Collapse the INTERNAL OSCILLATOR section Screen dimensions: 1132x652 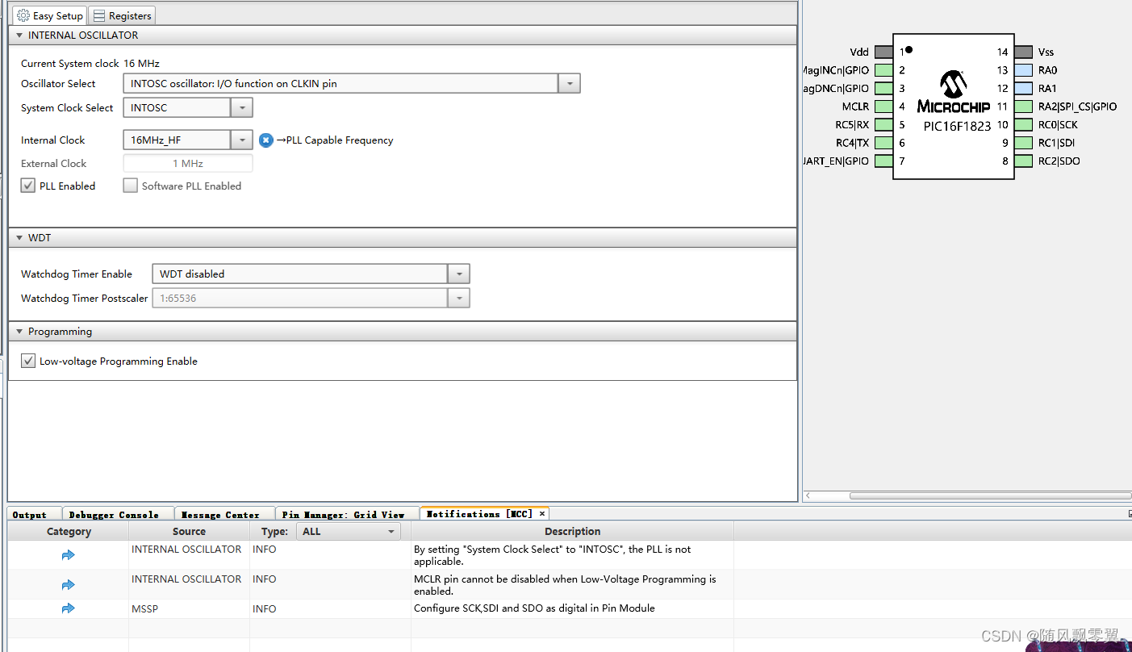coord(19,36)
